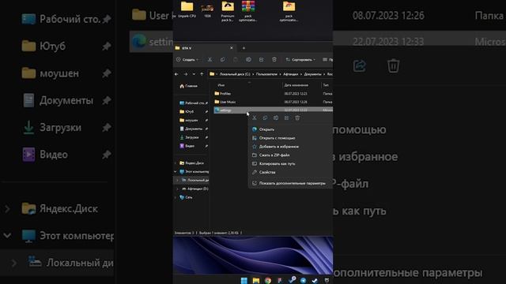The image size is (506, 284).
Task: Open the Windows Start menu on the taskbar
Action: pyautogui.click(x=244, y=281)
